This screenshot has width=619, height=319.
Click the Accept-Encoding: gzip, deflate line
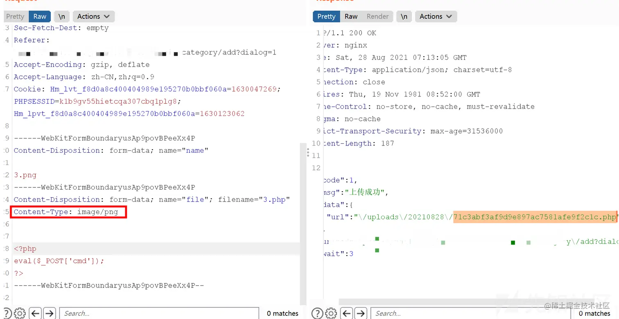[x=82, y=65]
